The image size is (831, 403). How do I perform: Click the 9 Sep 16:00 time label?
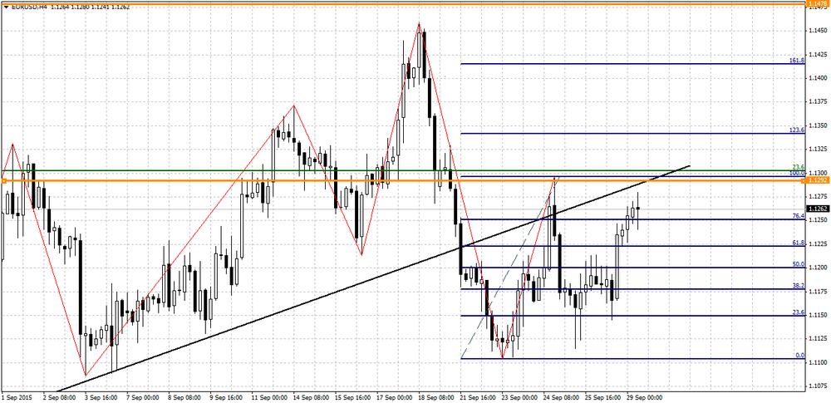(226, 396)
